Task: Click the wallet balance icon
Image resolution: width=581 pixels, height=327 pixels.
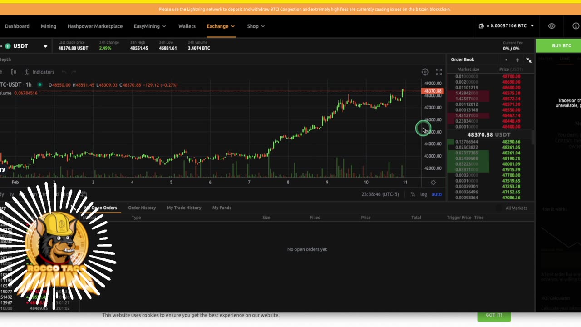Action: [481, 26]
